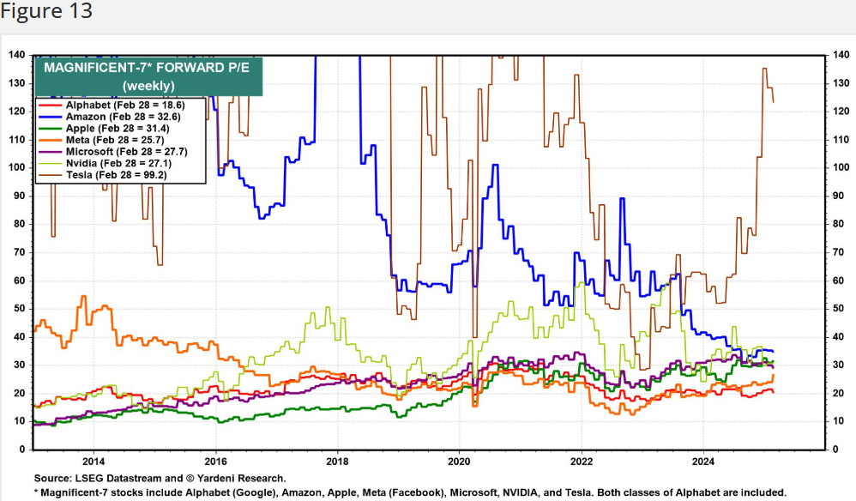
Task: Click the Figure 13 heading
Action: click(x=46, y=12)
